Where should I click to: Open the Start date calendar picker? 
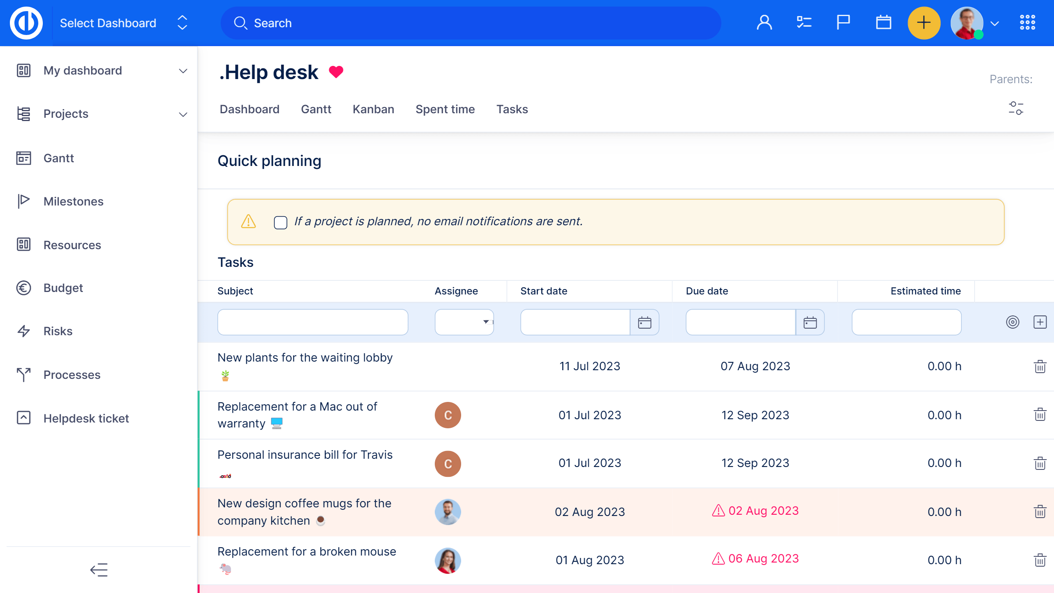click(x=644, y=322)
